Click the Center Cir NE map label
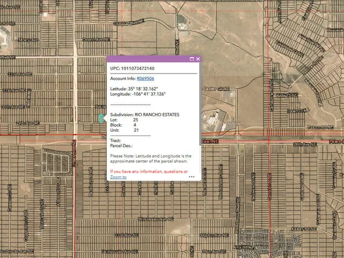The image size is (344, 258). 216,89
